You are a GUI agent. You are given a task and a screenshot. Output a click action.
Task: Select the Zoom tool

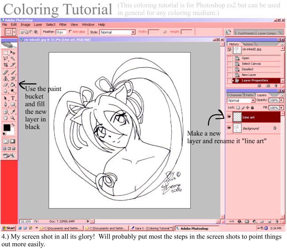click(13, 118)
